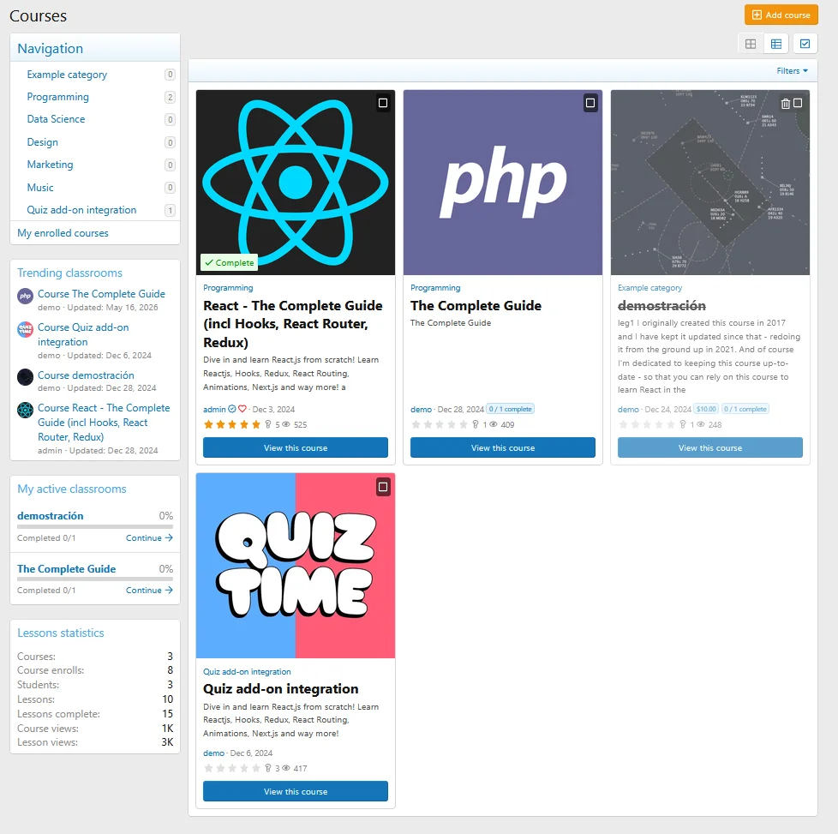Click the Quiz add-on integration card title
The image size is (838, 834).
[280, 689]
